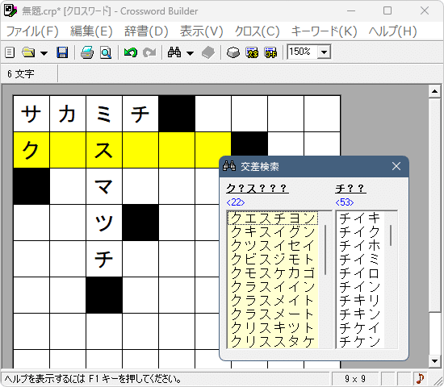The image size is (444, 387).
Task: Click the green undo arrow
Action: pyautogui.click(x=131, y=52)
